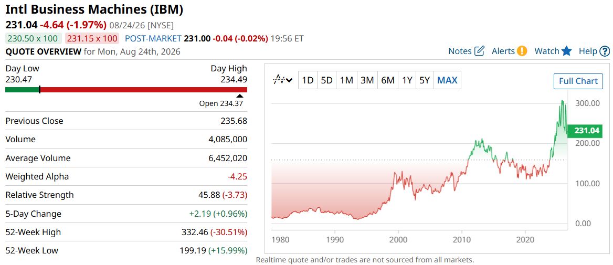Choose the 5Y chart range
613x265 pixels.
[425, 80]
